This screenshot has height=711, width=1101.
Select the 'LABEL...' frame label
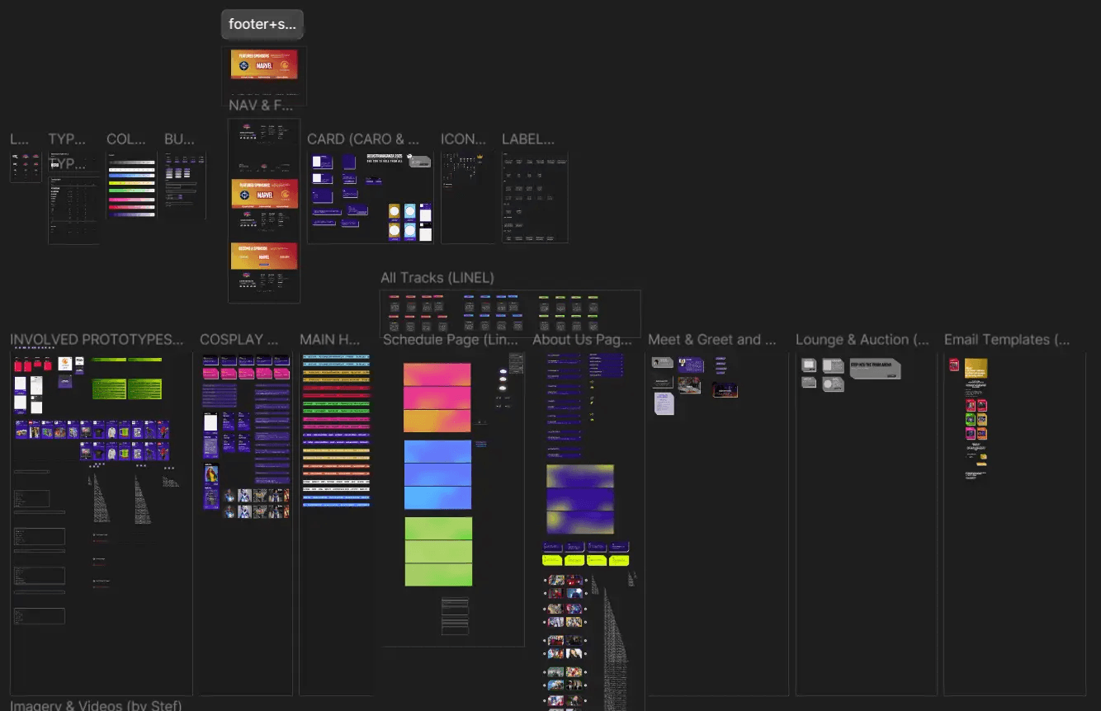(528, 139)
